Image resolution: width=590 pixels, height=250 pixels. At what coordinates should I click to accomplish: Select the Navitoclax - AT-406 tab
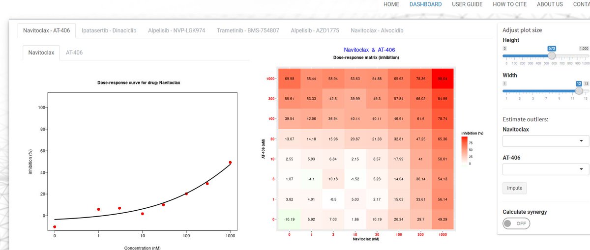click(47, 30)
